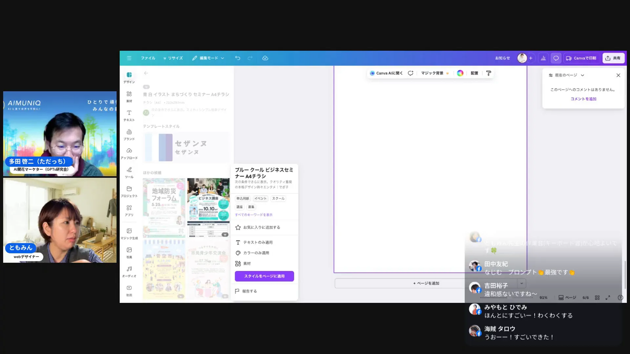Click the cloud save status icon
The width and height of the screenshot is (630, 354).
tap(265, 58)
